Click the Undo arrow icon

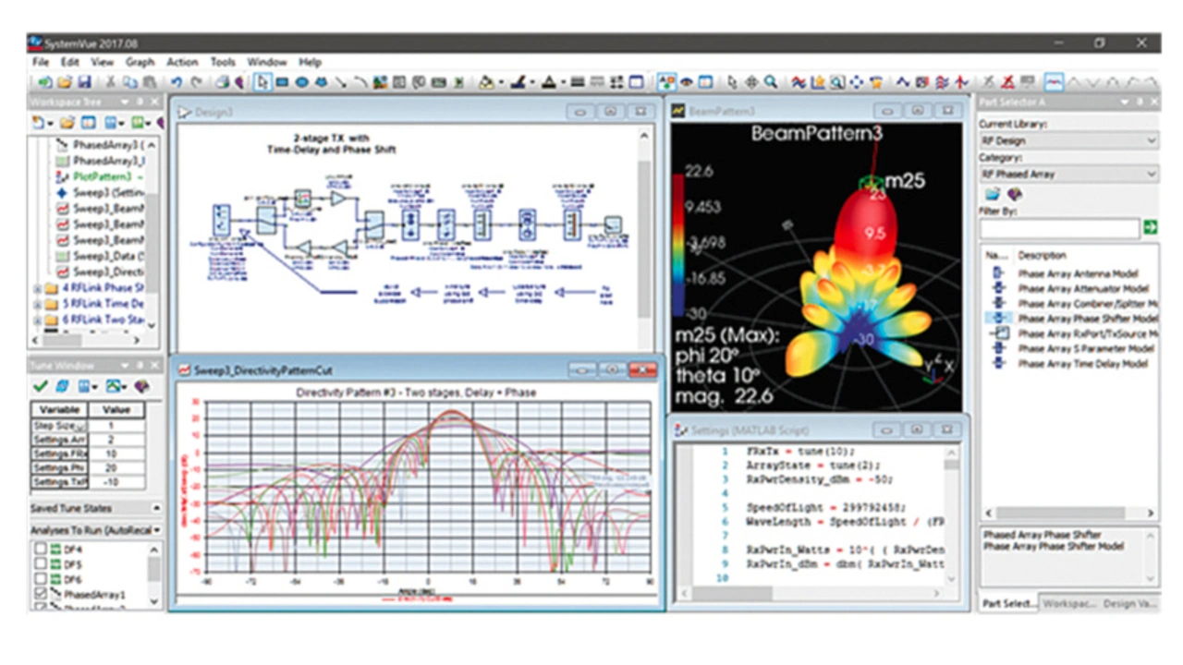[176, 82]
